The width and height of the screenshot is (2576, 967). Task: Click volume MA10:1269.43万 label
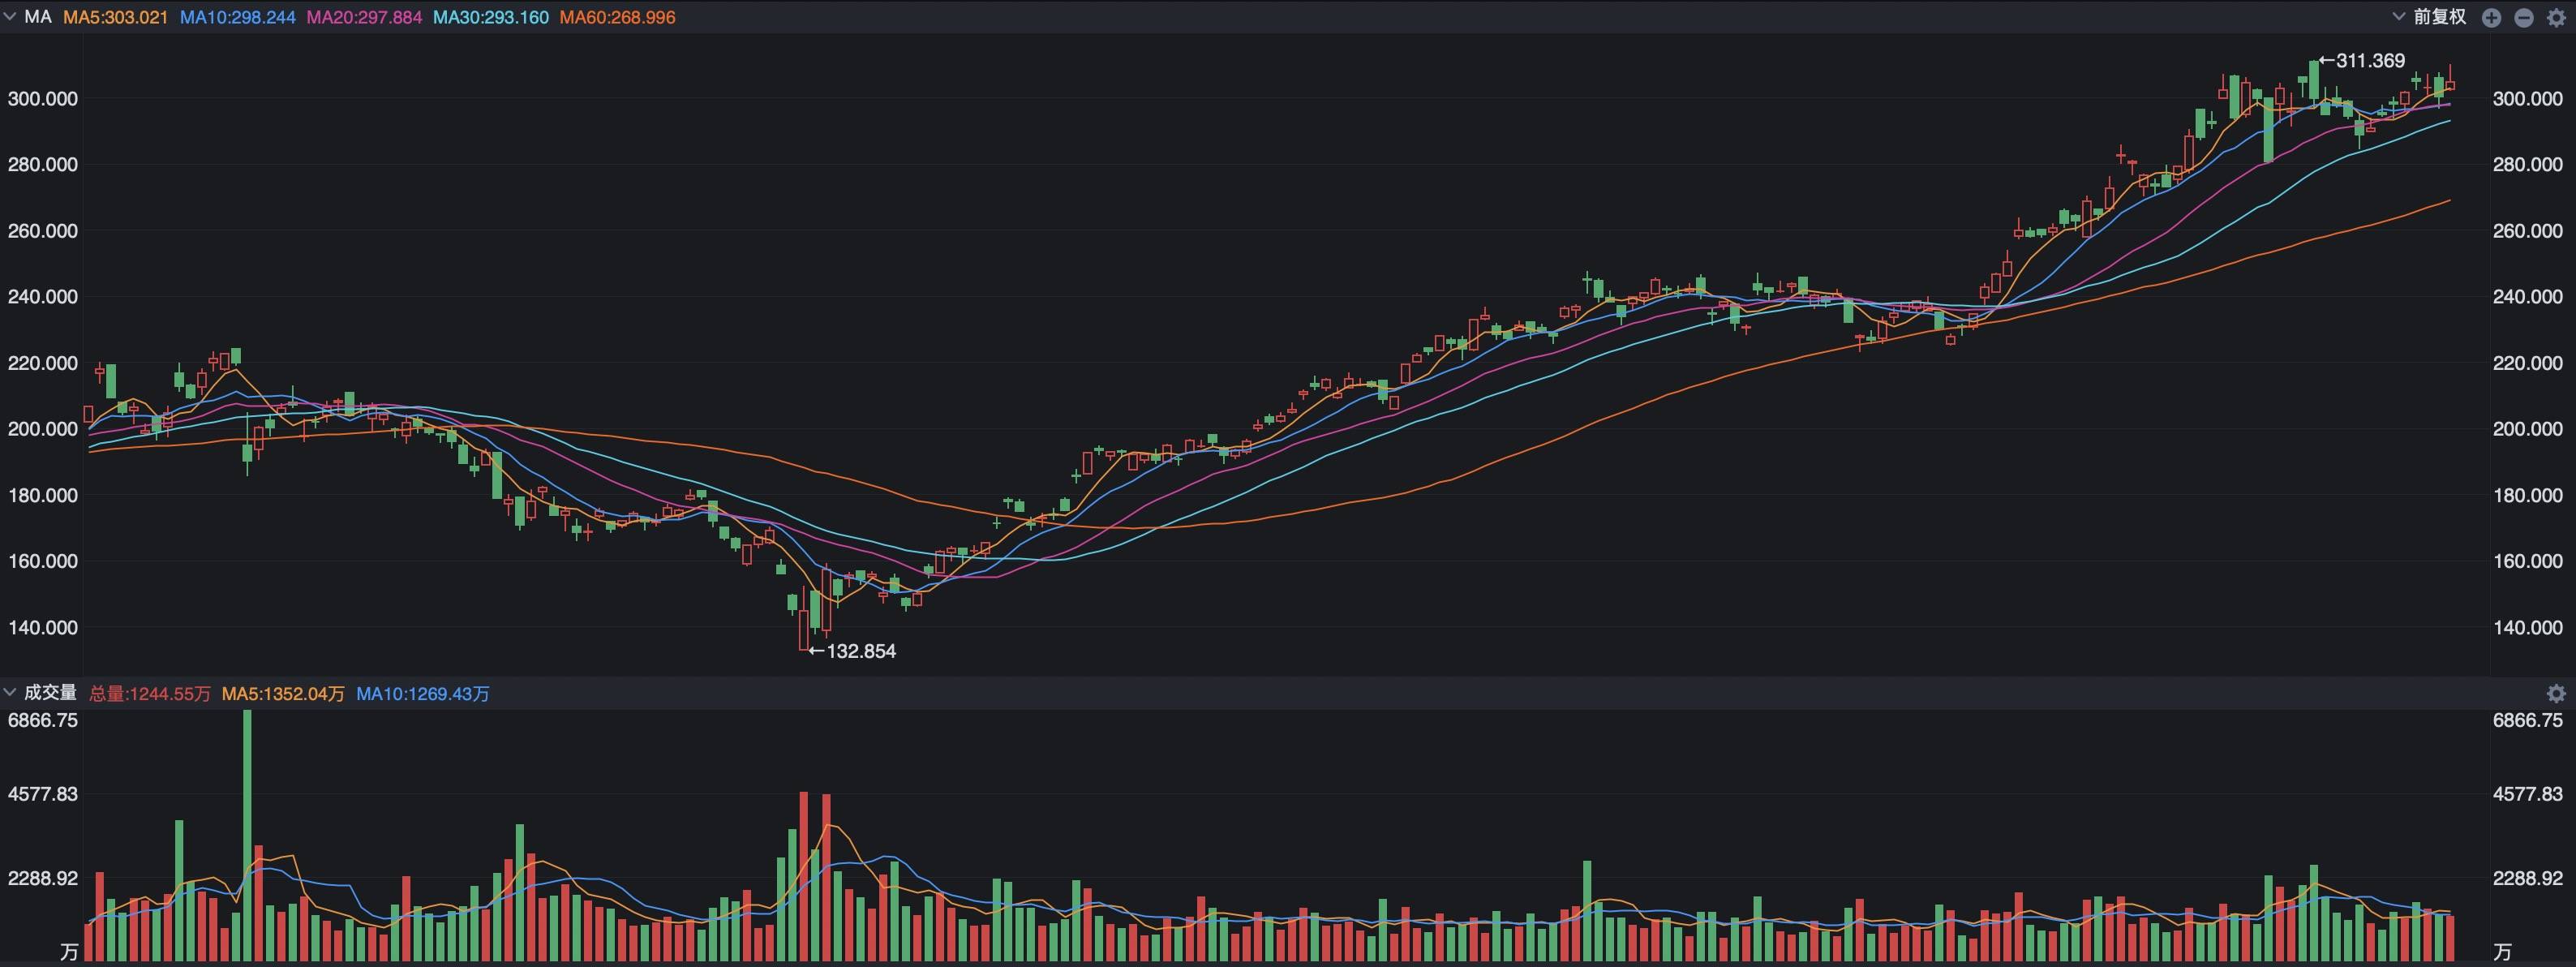(422, 693)
